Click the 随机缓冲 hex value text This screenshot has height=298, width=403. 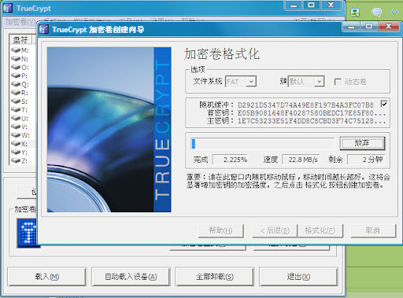coord(305,105)
